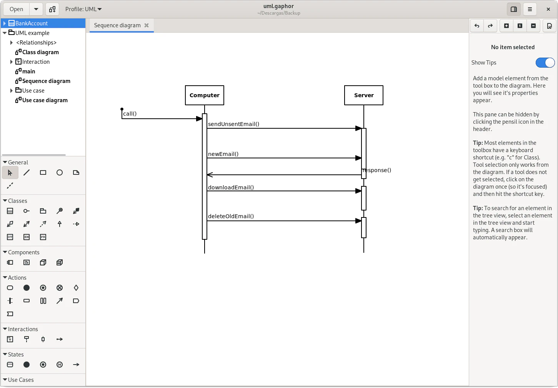This screenshot has height=388, width=558.
Task: Expand the Interaction tree node
Action: click(12, 62)
